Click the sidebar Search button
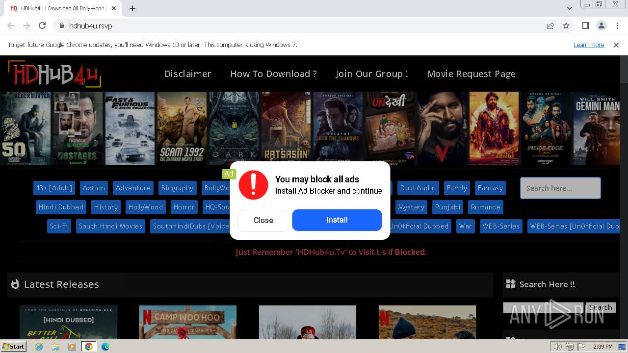Image resolution: width=628 pixels, height=353 pixels. (601, 307)
